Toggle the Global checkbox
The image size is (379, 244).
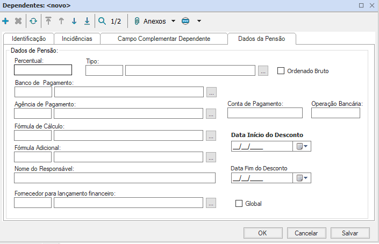tap(239, 204)
